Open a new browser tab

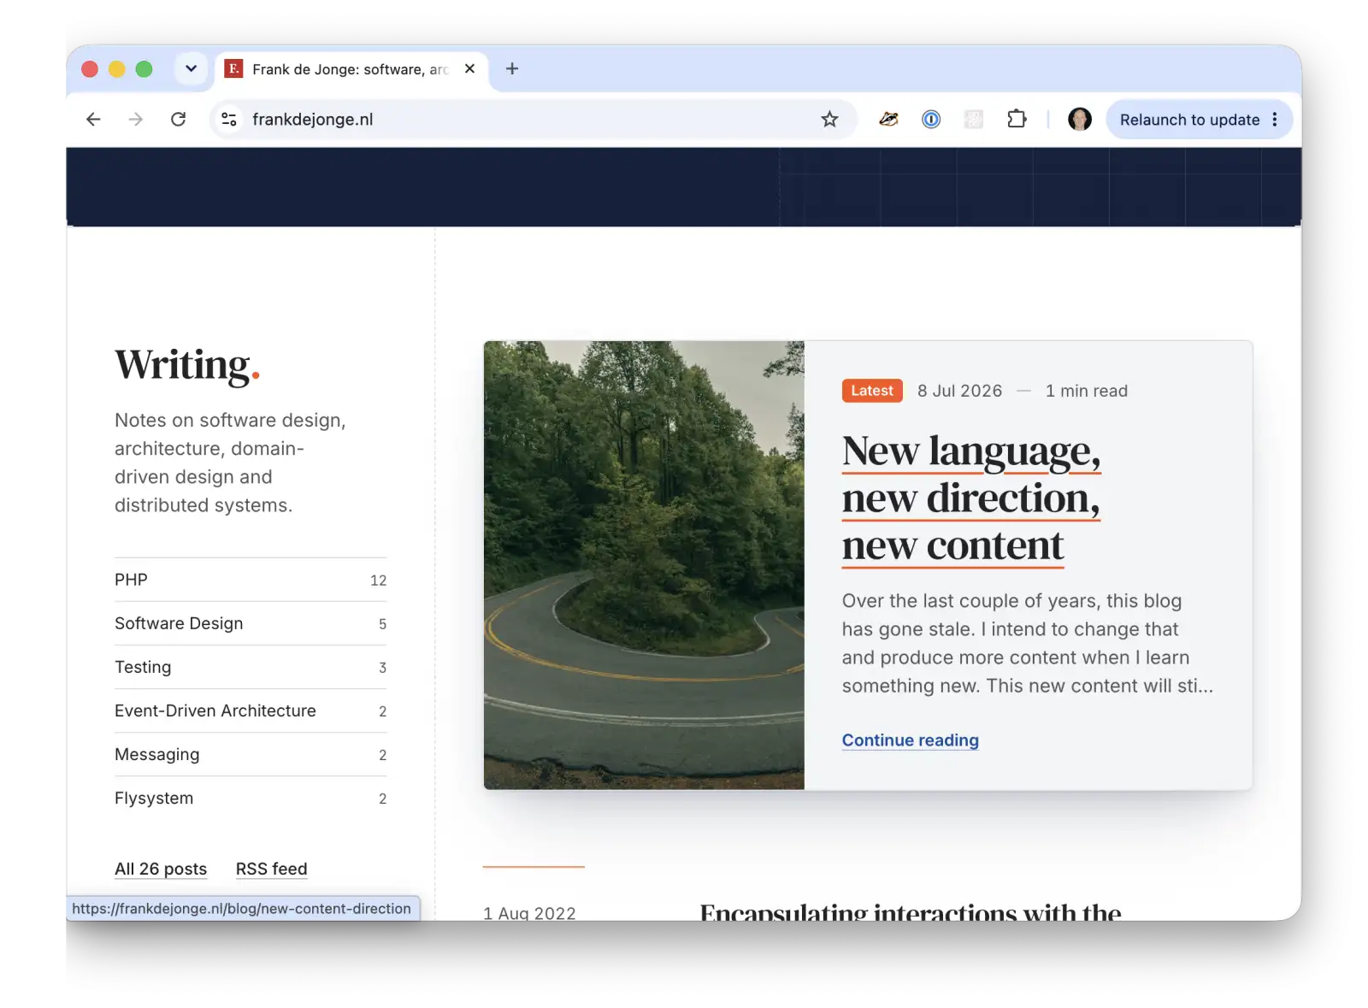point(512,69)
